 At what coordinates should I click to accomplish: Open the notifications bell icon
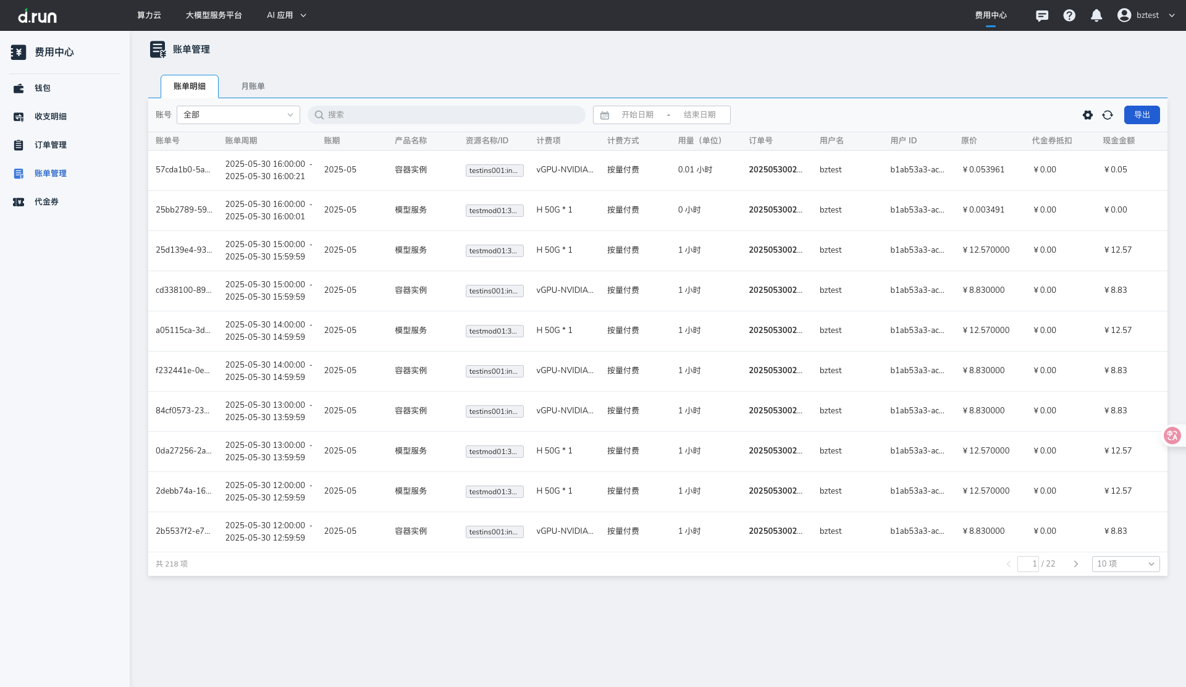tap(1096, 15)
